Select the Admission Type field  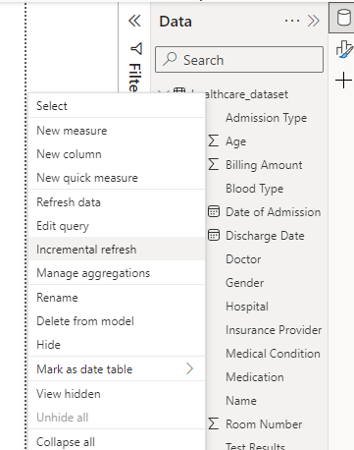266,118
